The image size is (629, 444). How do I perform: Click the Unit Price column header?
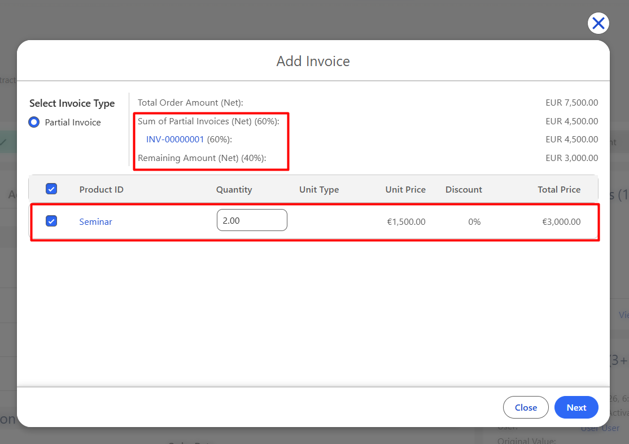[405, 189]
